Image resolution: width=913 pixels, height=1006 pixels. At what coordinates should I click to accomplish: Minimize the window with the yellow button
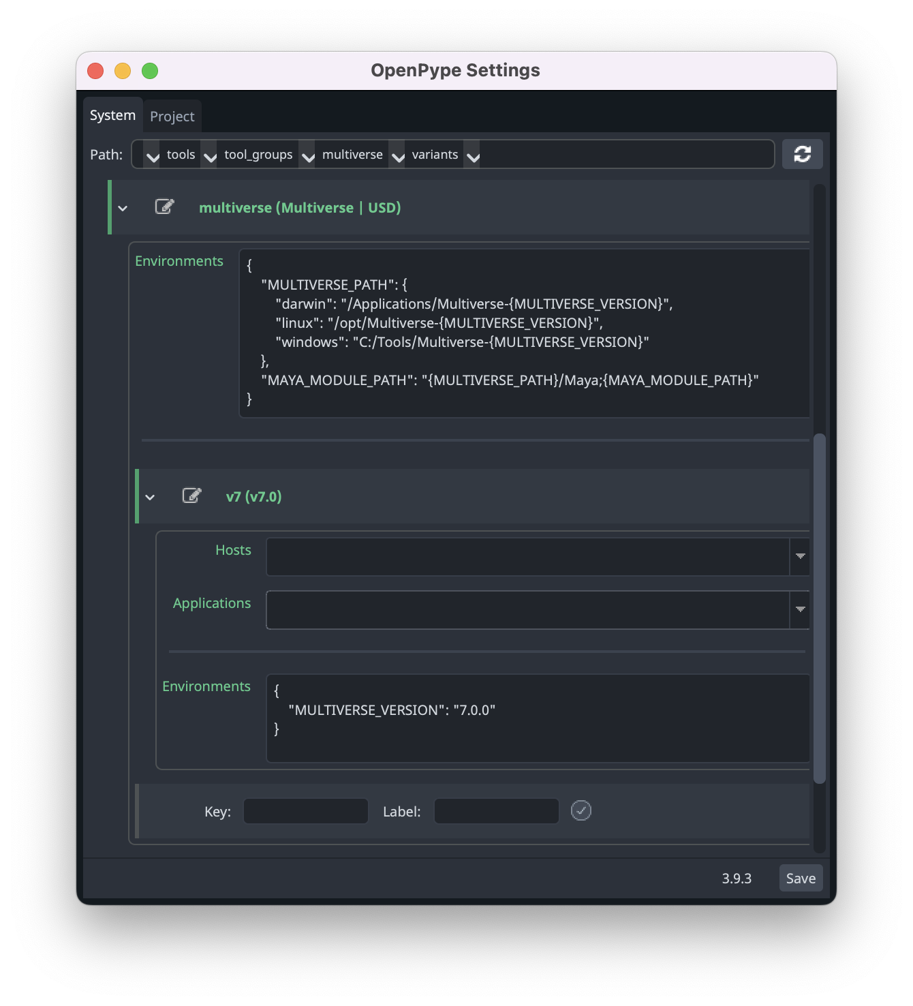pos(123,71)
